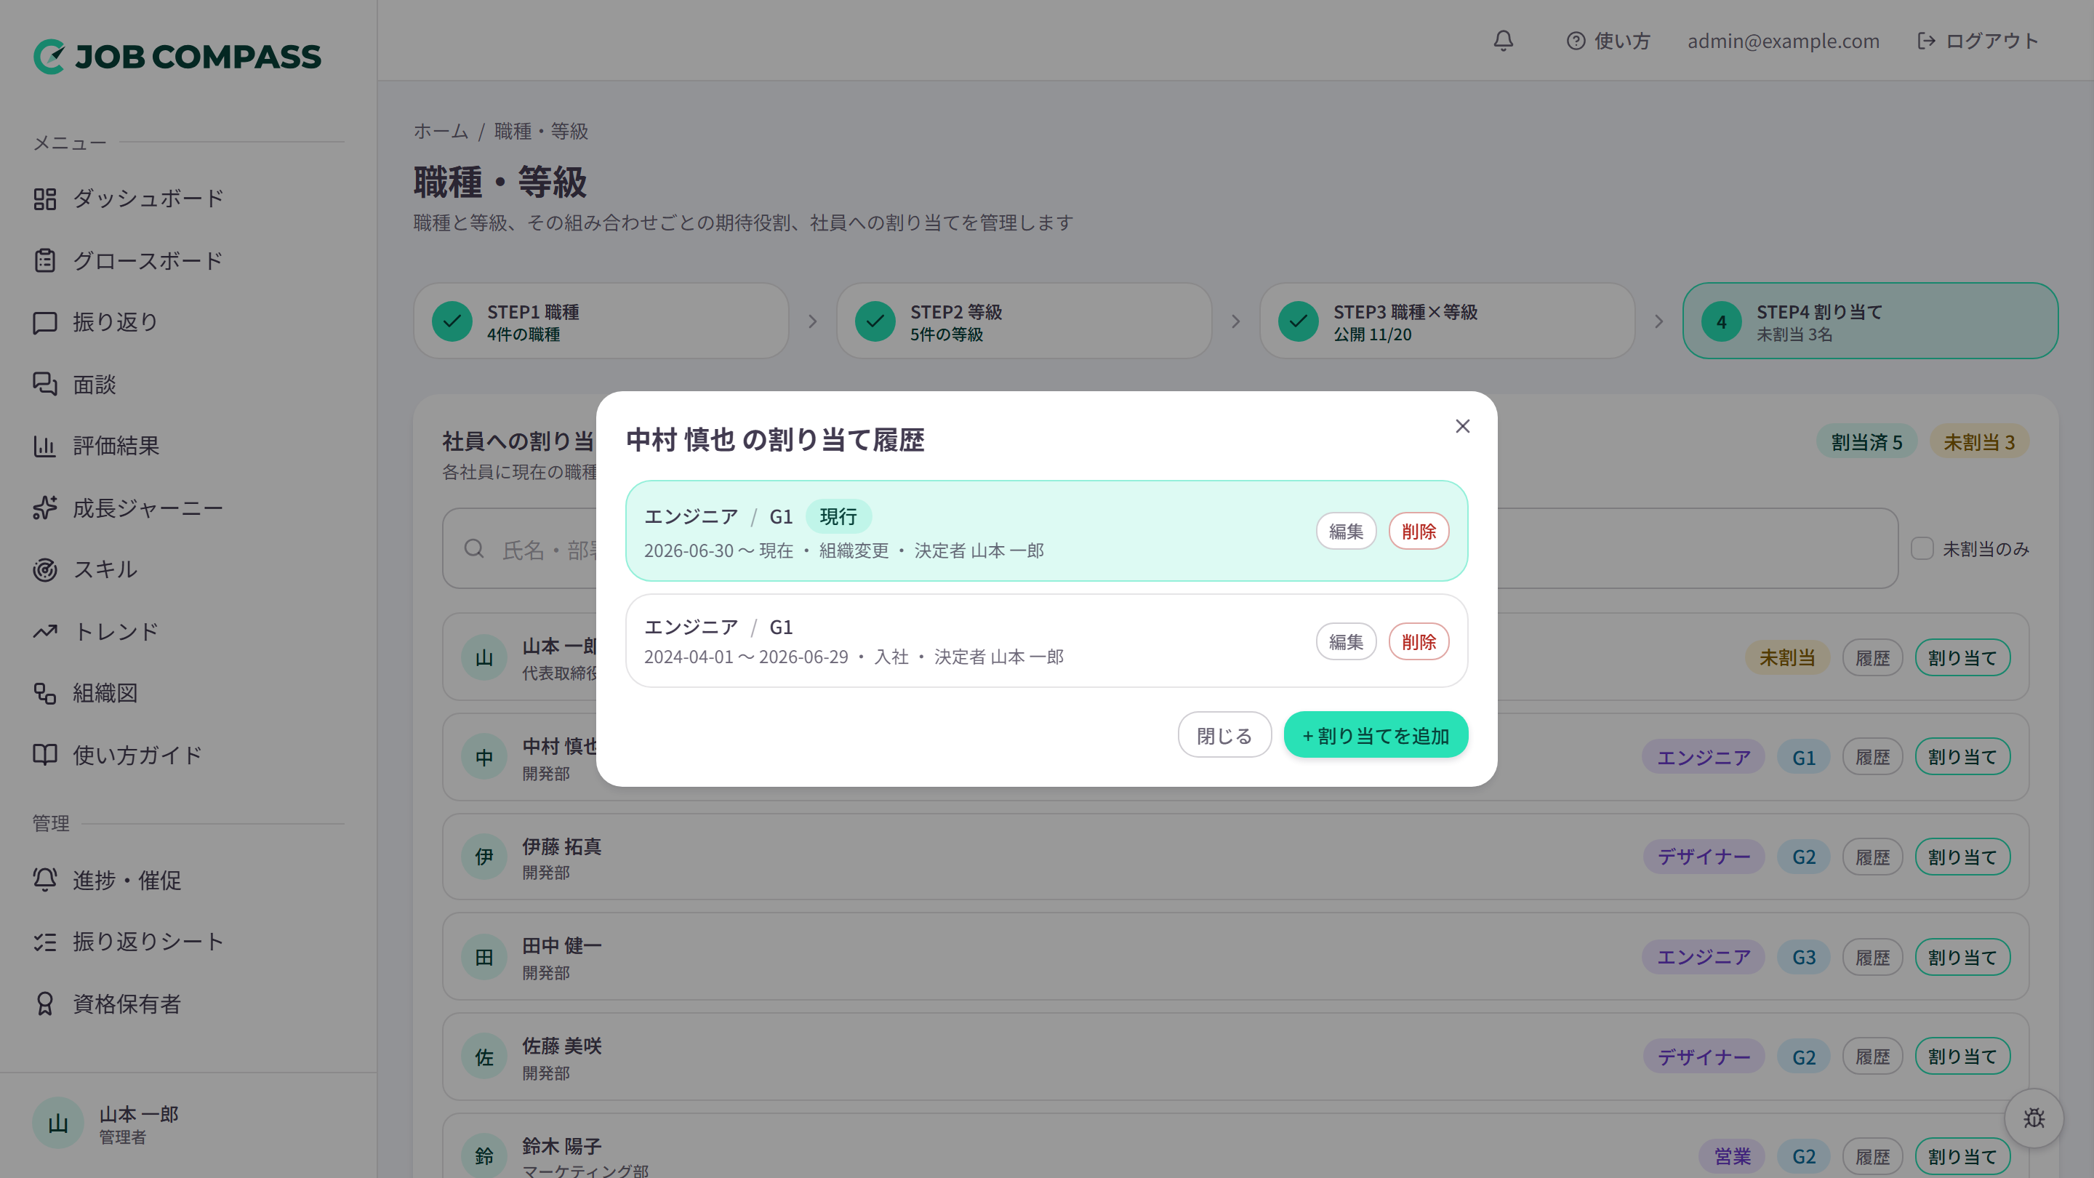
Task: Click 割り当て for 田中 健一
Action: [1962, 957]
